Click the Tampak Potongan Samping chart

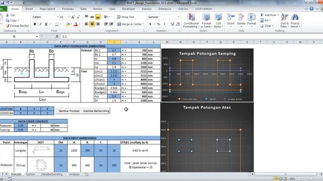coord(207,75)
